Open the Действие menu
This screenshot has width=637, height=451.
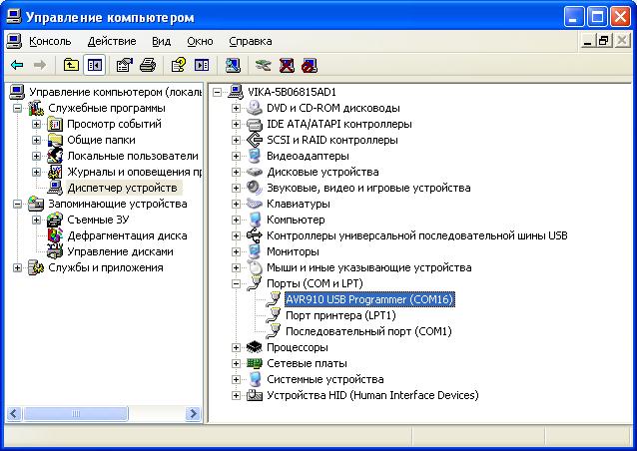coord(112,41)
